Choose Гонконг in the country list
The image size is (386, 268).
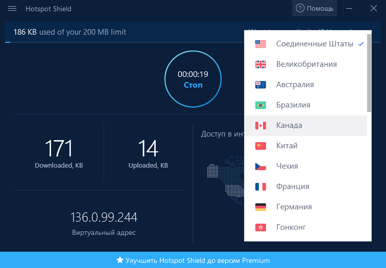click(305, 227)
